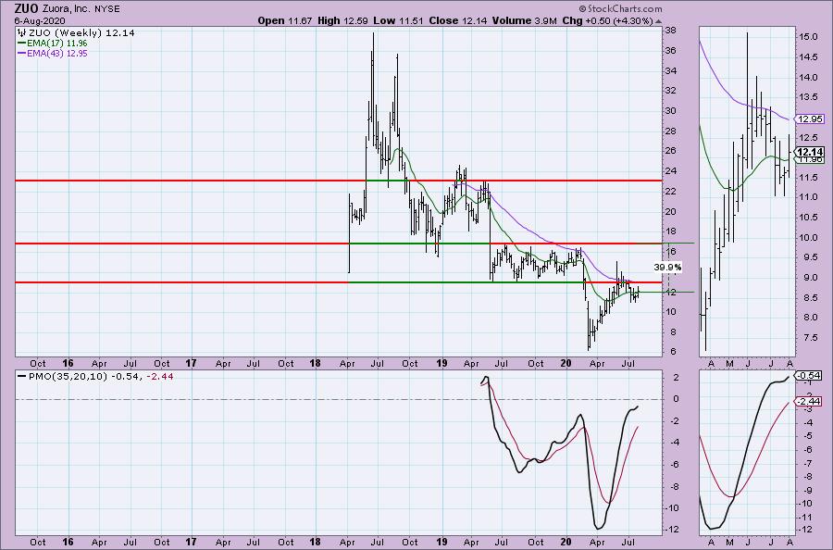This screenshot has width=833, height=550.
Task: Click the 'Open 11.67' value
Action: click(286, 20)
